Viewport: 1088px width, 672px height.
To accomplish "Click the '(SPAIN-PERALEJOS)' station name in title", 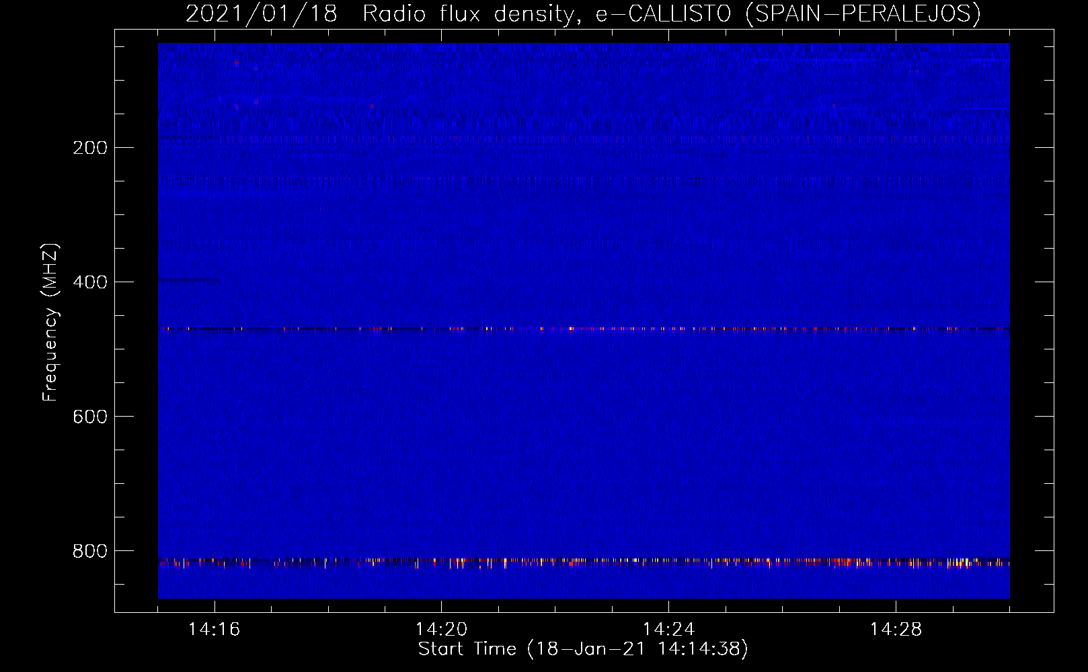I will (x=863, y=13).
